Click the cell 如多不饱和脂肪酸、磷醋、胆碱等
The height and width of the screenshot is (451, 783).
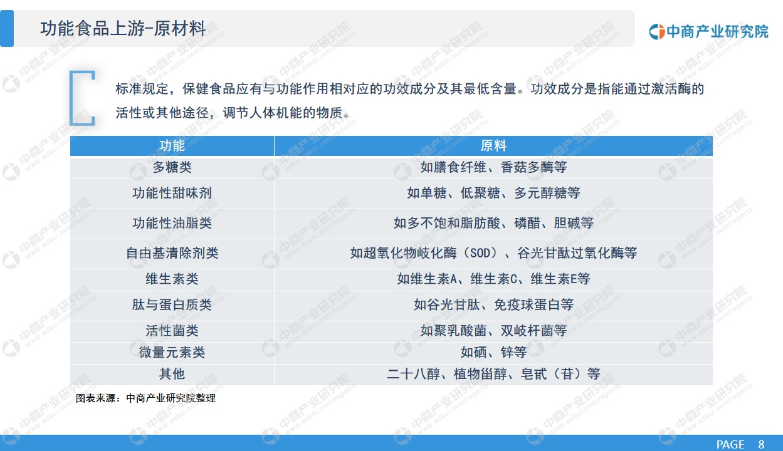pyautogui.click(x=493, y=224)
